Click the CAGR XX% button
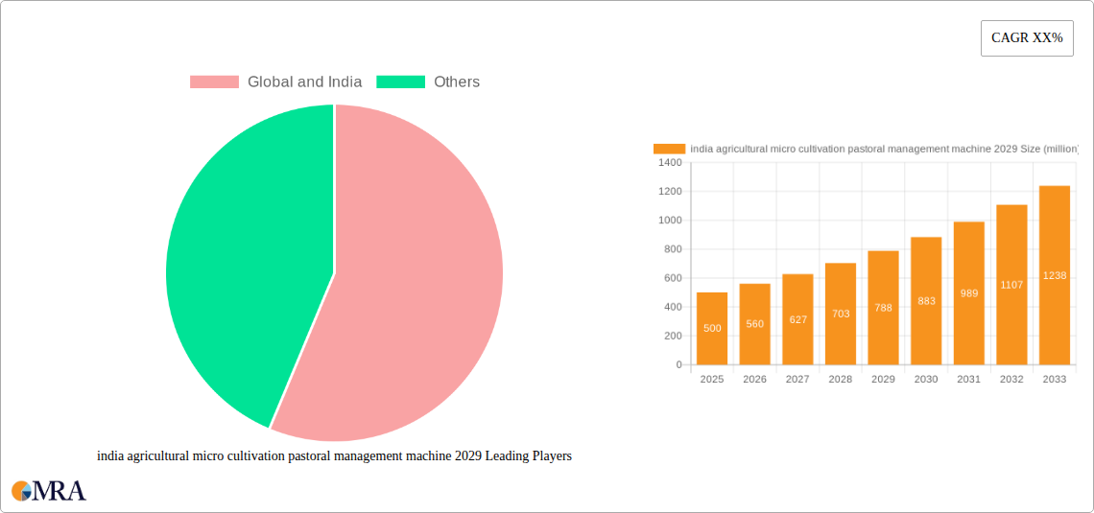The height and width of the screenshot is (513, 1094). click(x=1027, y=38)
